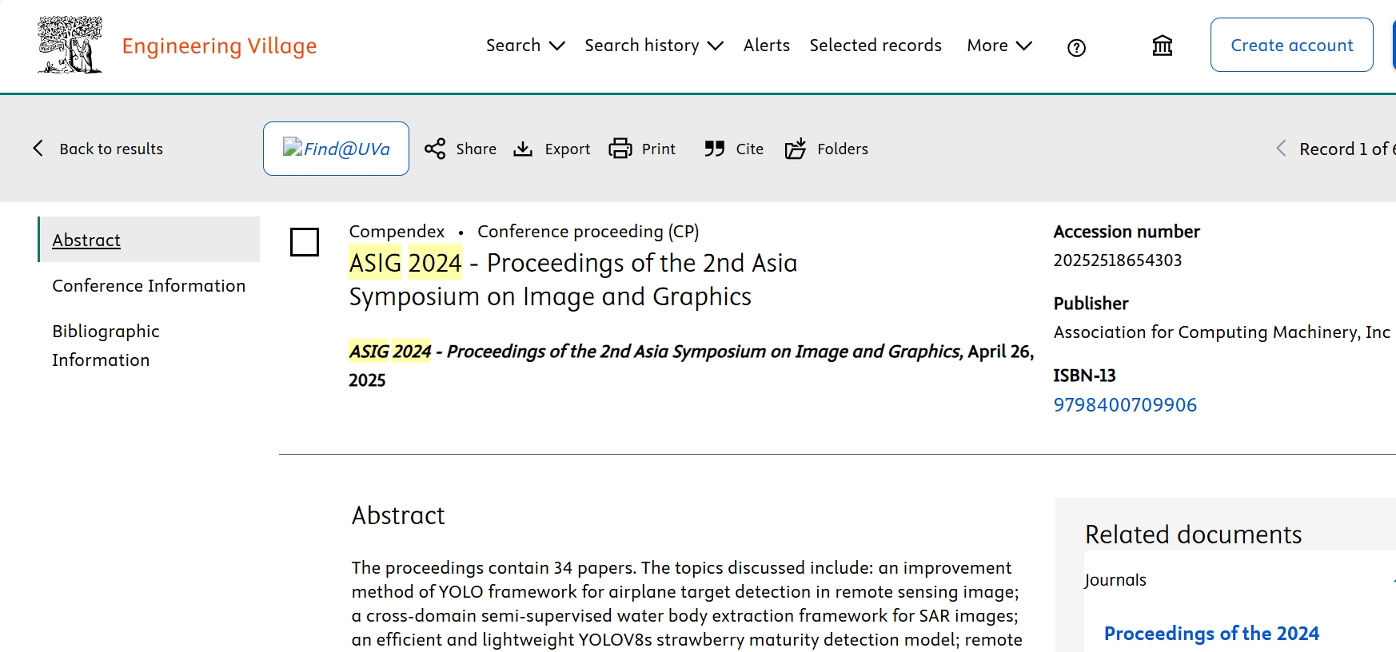Click the Cite label
1396x652 pixels.
750,149
